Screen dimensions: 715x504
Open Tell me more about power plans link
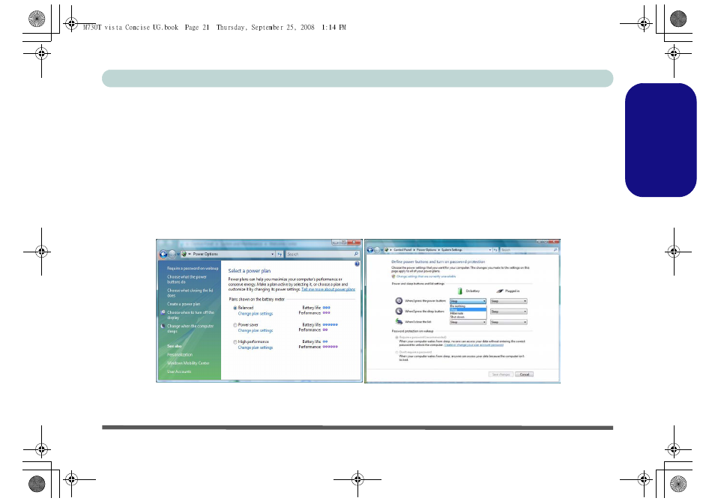coord(328,289)
